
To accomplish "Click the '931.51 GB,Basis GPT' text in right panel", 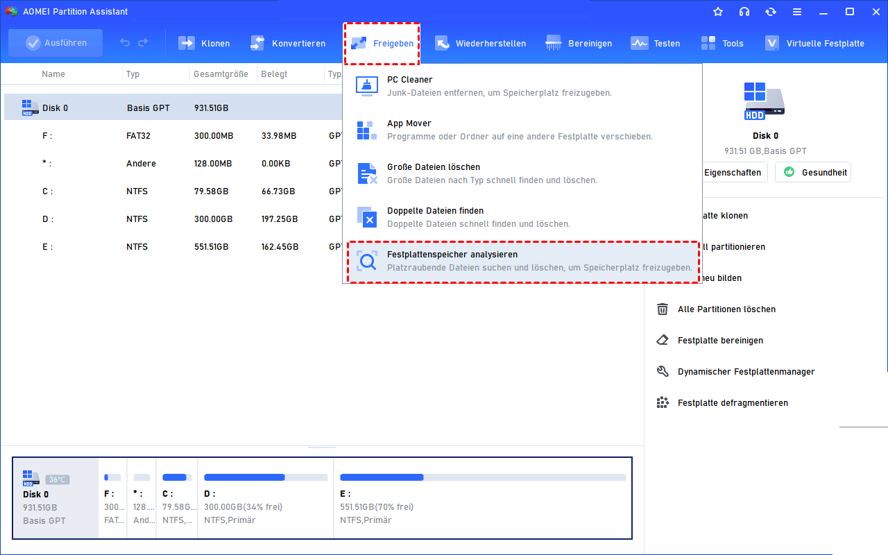I will point(765,151).
